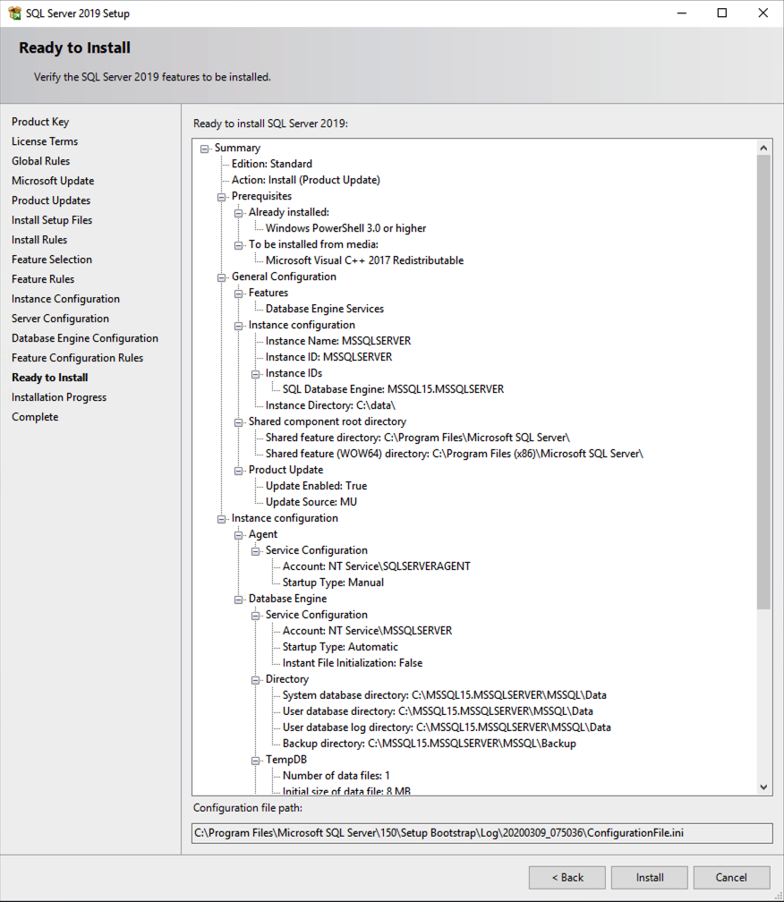Select the Edition: Standard row

click(x=272, y=164)
